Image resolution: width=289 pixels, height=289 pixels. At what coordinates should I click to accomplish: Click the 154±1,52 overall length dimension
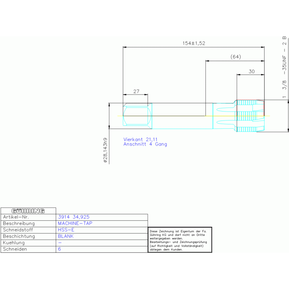click(194, 43)
